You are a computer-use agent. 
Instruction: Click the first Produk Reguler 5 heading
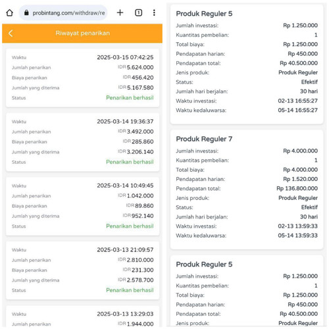click(x=204, y=14)
